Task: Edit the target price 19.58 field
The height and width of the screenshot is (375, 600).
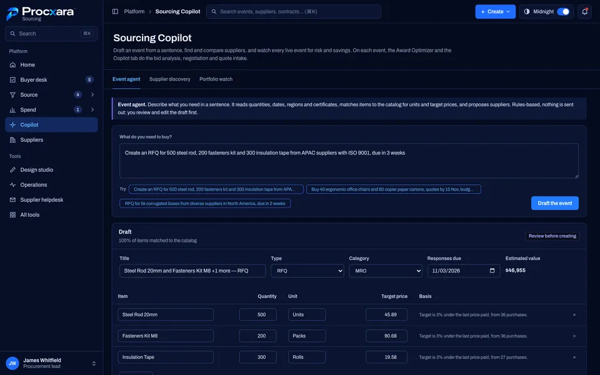Action: click(386, 357)
